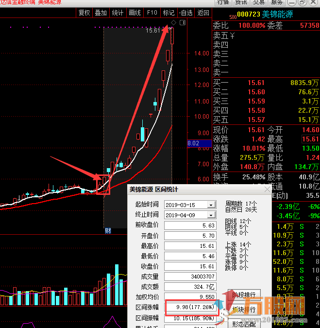This screenshot has width=320, height=328.
Task: Click the 15.61 high label on chart
Action: [153, 31]
